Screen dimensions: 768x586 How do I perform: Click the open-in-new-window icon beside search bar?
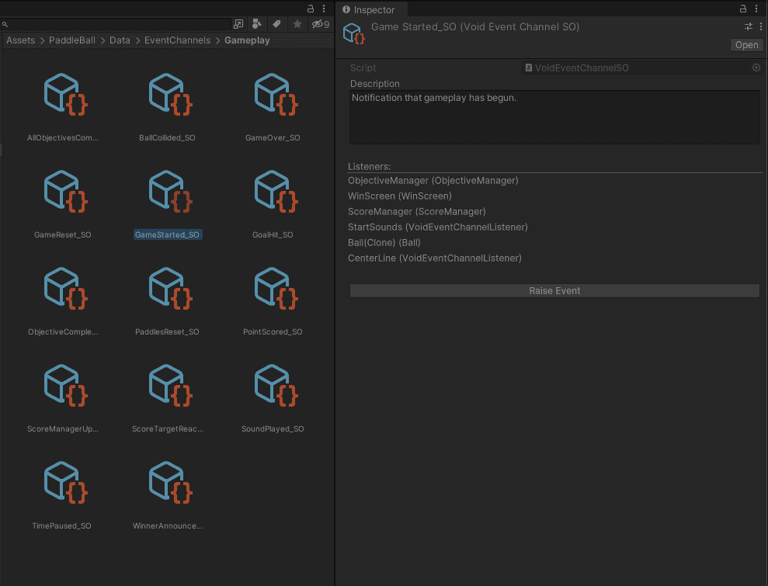238,24
